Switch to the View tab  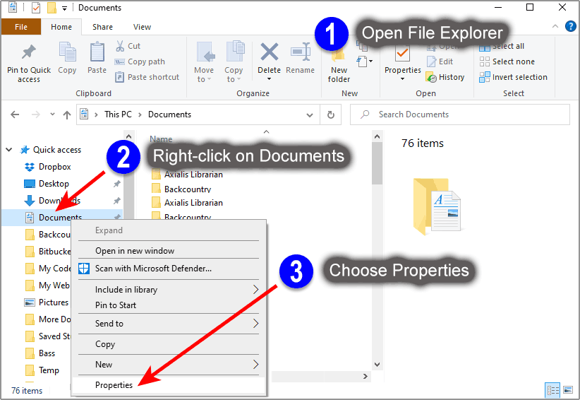142,27
